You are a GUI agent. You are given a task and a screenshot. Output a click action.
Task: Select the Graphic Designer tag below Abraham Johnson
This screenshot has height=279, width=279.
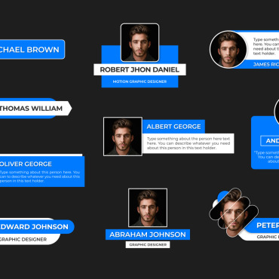[148, 244]
